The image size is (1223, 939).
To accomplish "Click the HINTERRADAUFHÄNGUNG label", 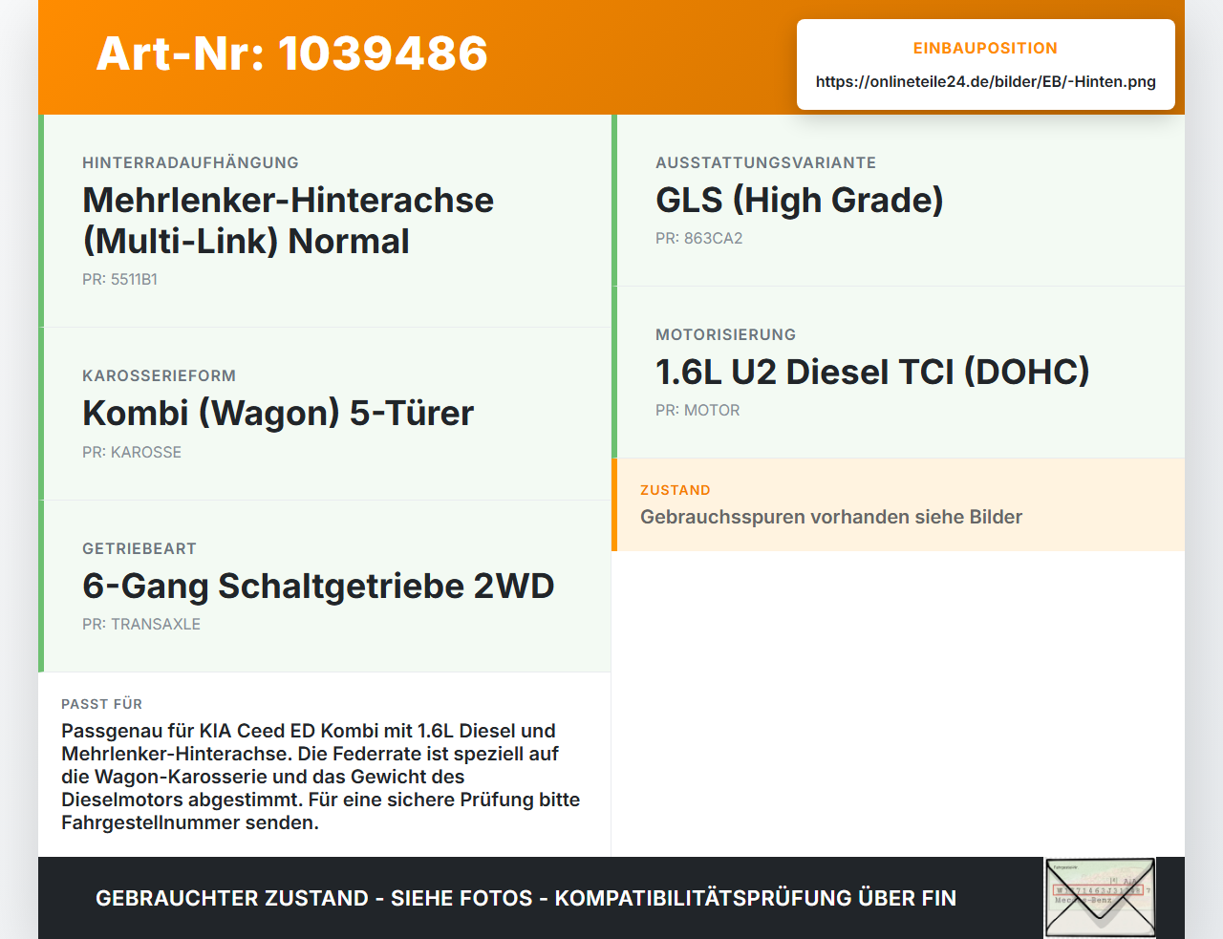I will pos(190,162).
